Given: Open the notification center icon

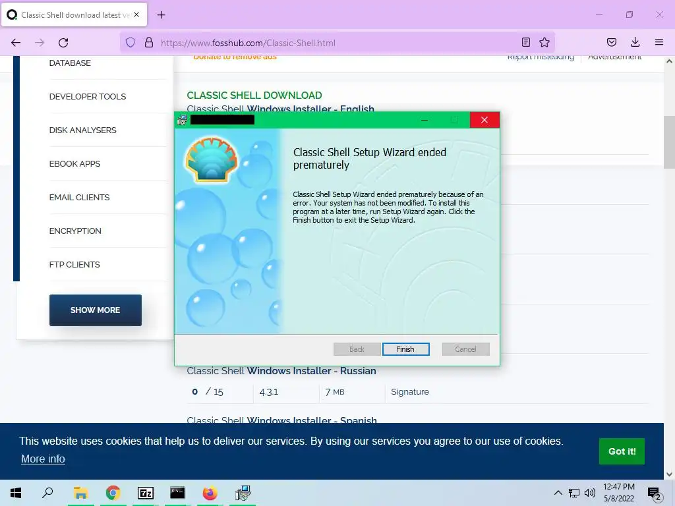Looking at the screenshot, I should tap(655, 493).
